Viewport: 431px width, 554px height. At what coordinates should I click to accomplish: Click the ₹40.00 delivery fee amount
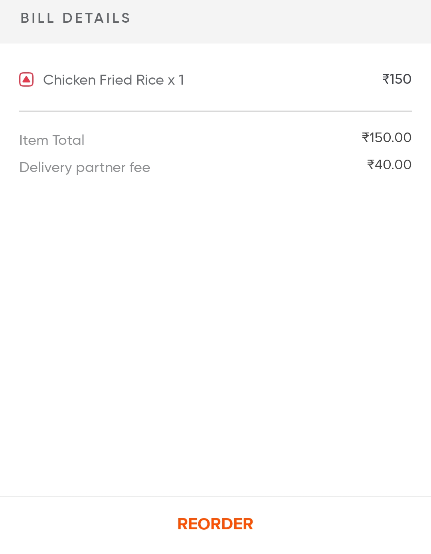[389, 165]
